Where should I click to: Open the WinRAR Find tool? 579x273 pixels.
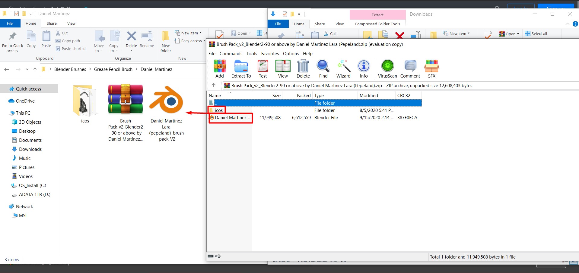pos(323,69)
